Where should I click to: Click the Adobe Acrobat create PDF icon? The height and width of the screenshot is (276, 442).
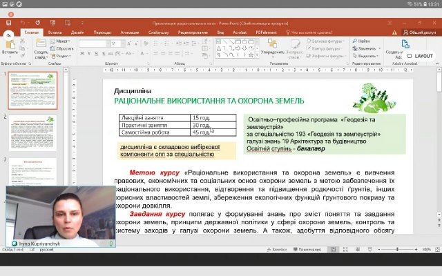406,44
